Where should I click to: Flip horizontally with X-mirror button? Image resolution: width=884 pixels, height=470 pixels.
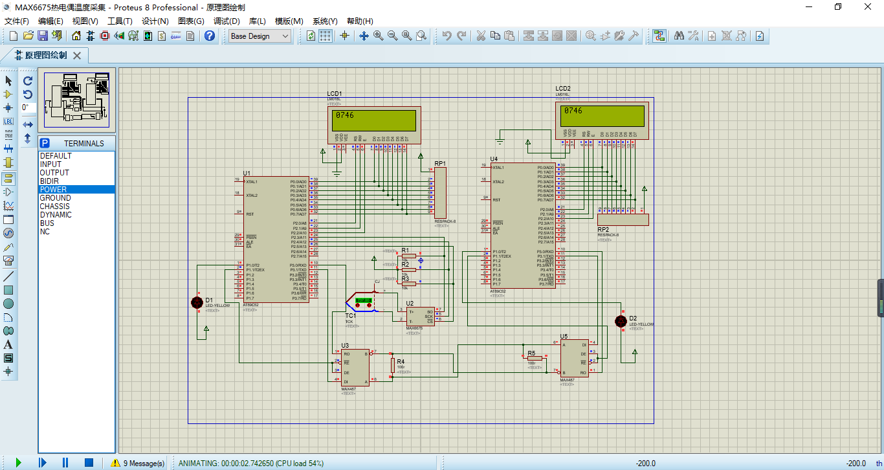point(28,124)
